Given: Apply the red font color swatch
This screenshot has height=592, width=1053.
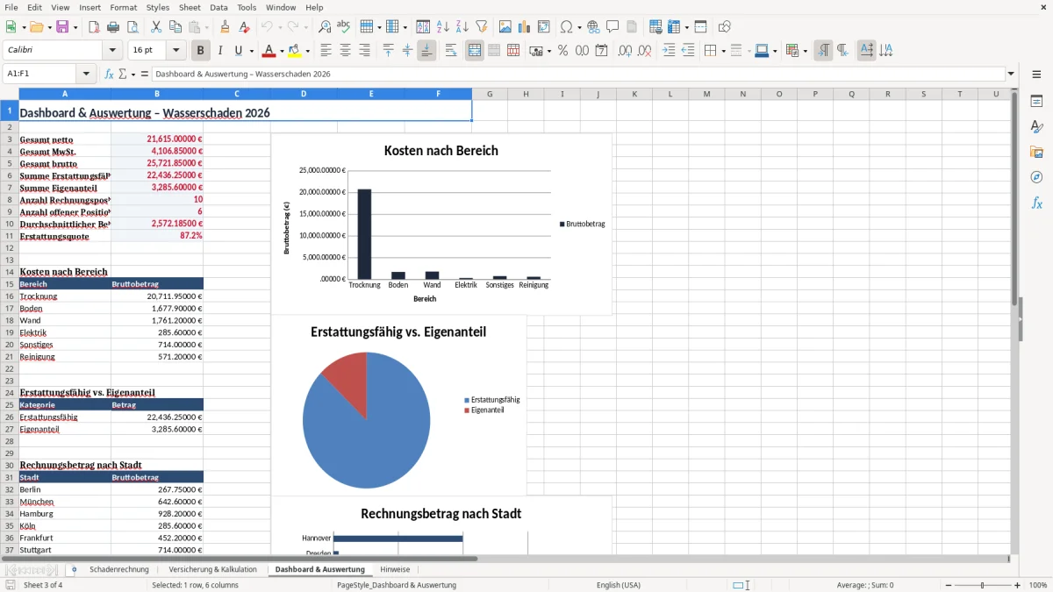Looking at the screenshot, I should tap(269, 51).
